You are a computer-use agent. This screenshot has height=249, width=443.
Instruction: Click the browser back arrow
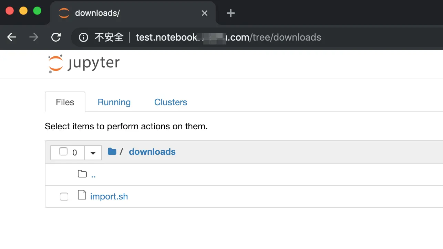[x=12, y=37]
